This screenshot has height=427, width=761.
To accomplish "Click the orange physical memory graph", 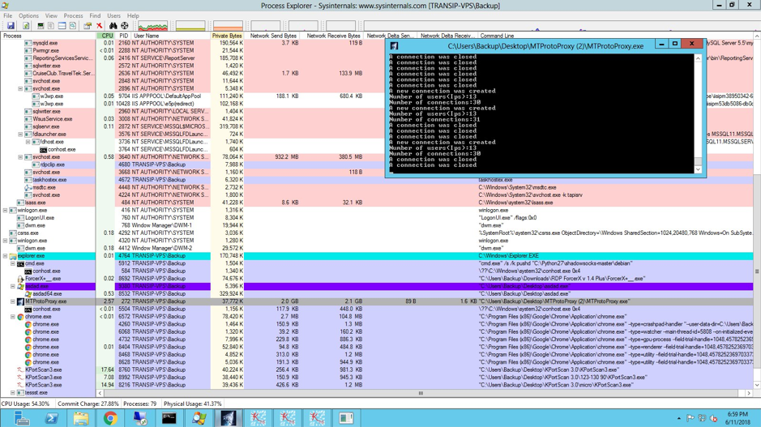I will (228, 26).
